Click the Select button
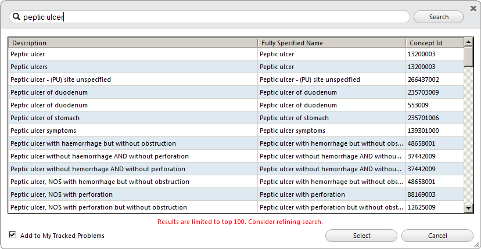This screenshot has height=249, width=481. click(361, 236)
